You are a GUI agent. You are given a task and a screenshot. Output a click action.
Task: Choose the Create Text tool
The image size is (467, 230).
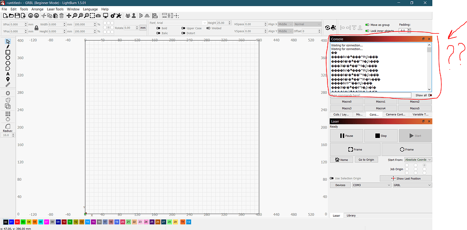click(x=8, y=74)
